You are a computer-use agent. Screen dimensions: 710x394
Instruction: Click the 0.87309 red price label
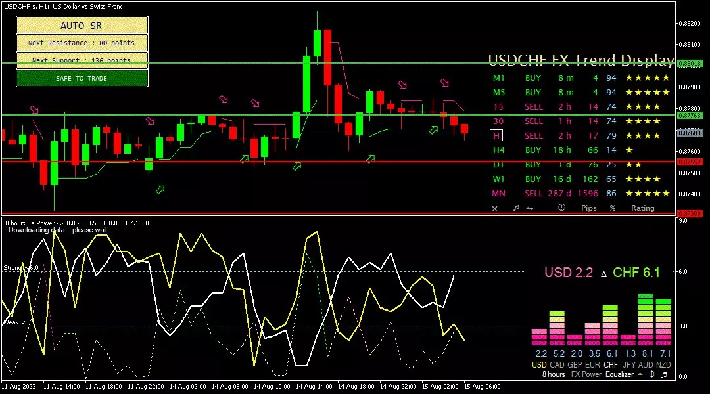690,213
